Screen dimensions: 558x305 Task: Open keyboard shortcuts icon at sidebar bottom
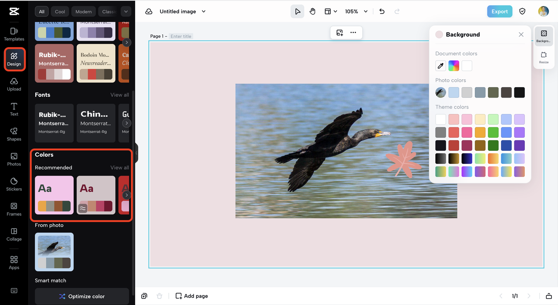14,291
